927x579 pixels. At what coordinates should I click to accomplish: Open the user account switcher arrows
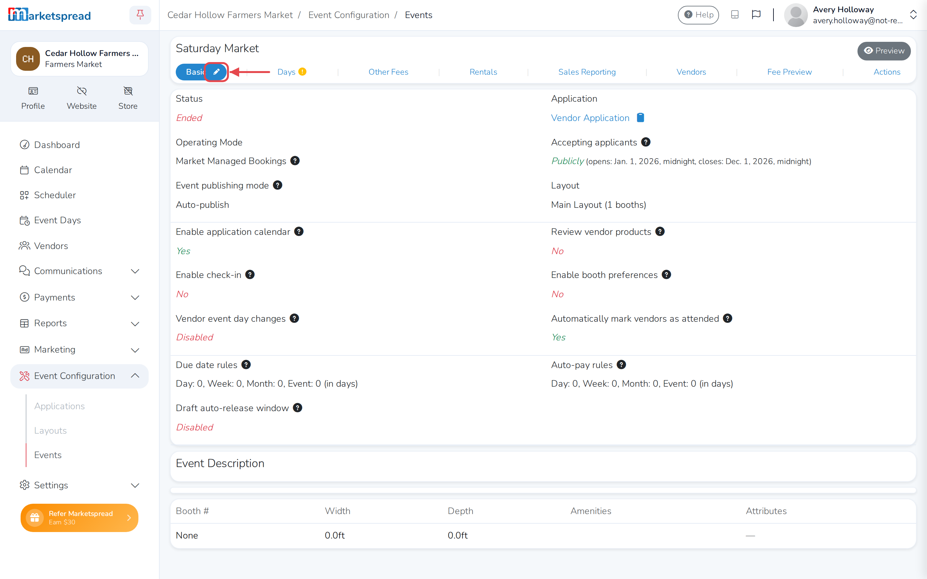click(x=913, y=15)
